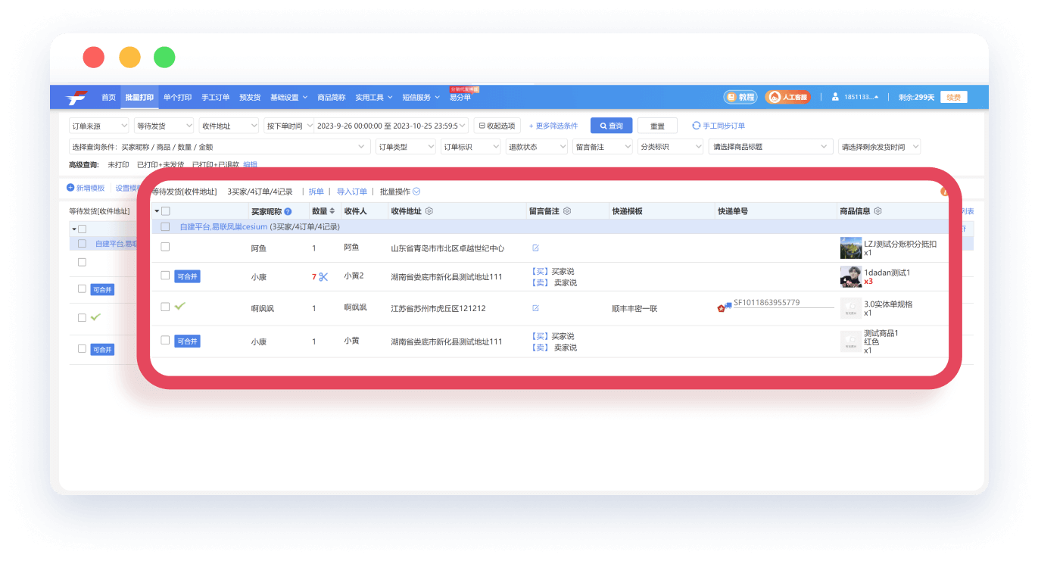Edit the remark note icon for 阿鱼's order

[535, 248]
